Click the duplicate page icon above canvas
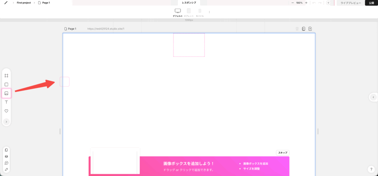 pos(303,29)
